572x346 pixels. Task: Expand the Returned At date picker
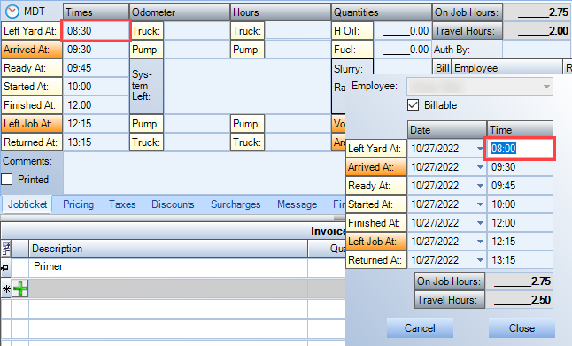click(x=480, y=260)
